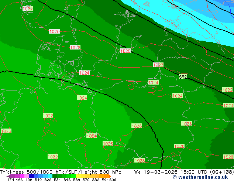Screen dimensions: 234x181
Task: Click the (00+138) forecast hour text
Action: click(x=222, y=172)
